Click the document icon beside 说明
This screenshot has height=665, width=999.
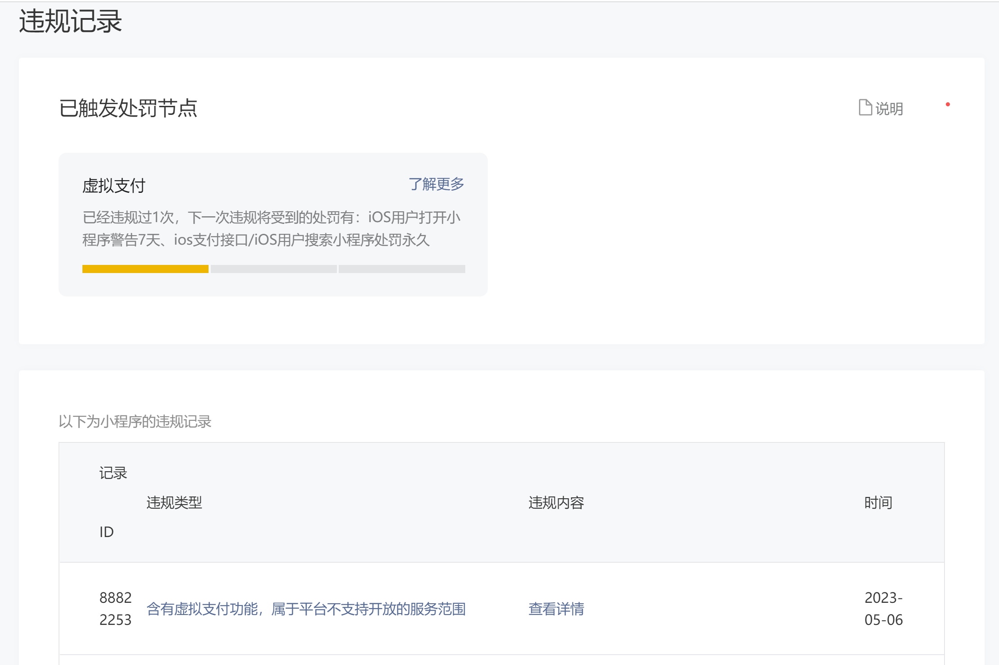pos(865,108)
